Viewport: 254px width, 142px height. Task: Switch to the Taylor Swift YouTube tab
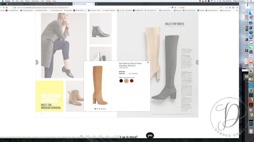click(x=61, y=4)
